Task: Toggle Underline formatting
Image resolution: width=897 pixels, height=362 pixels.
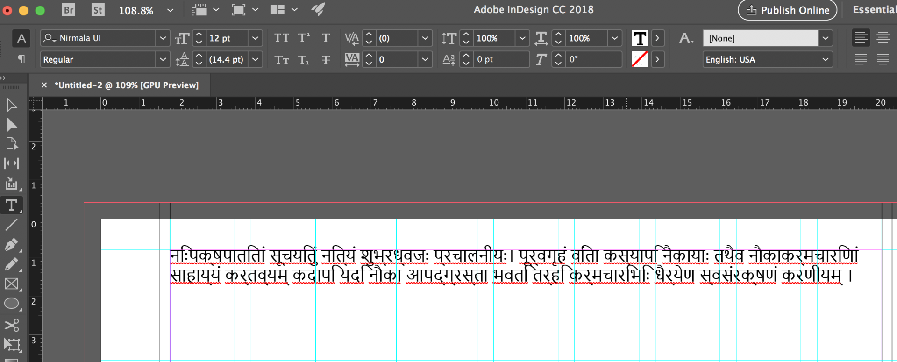Action: click(x=326, y=38)
